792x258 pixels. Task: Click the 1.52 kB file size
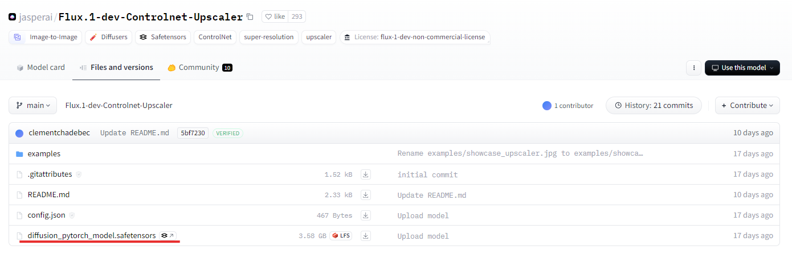[x=338, y=174]
